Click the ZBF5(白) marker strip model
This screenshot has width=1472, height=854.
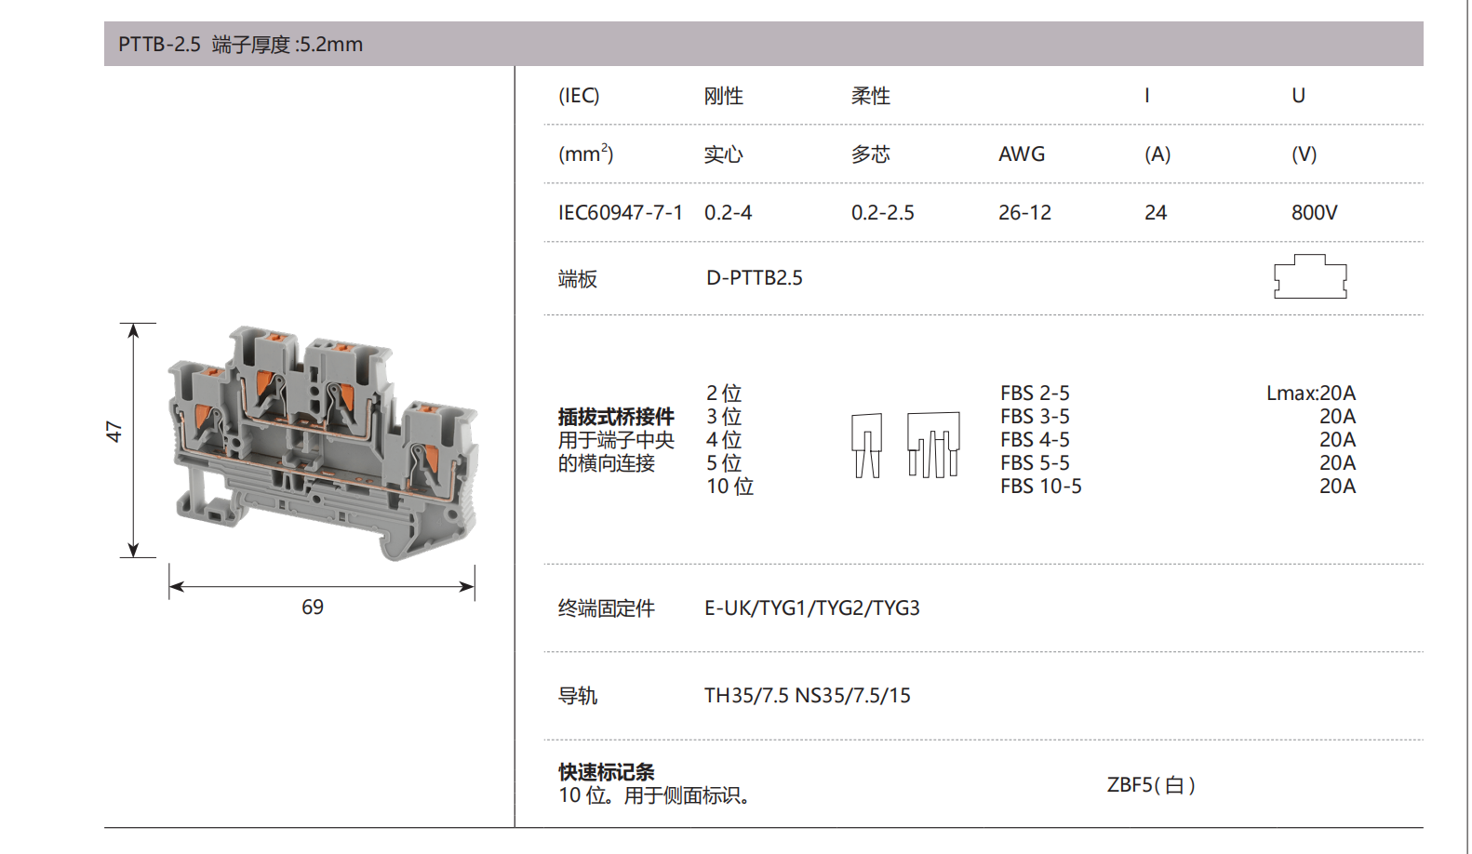pos(1151,785)
